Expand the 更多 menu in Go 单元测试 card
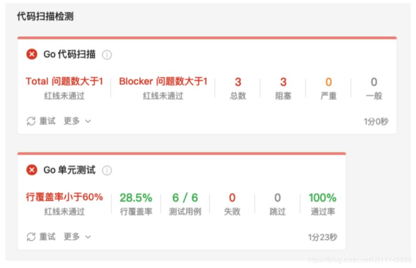The image size is (416, 268). (x=73, y=236)
